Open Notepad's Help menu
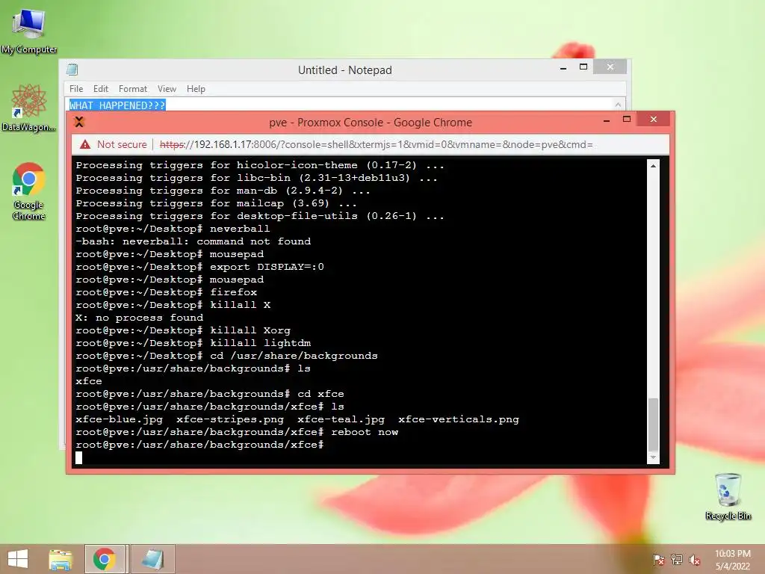 (x=196, y=89)
